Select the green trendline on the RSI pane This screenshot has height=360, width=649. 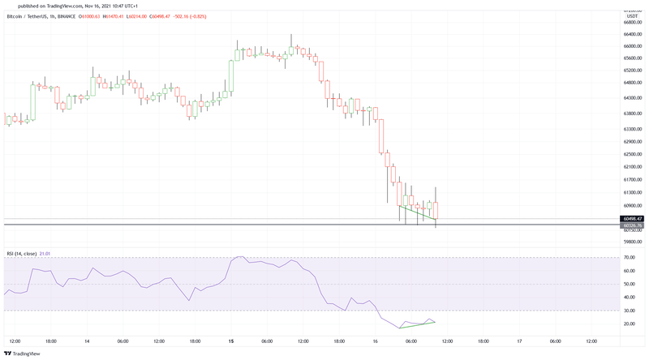coord(417,325)
